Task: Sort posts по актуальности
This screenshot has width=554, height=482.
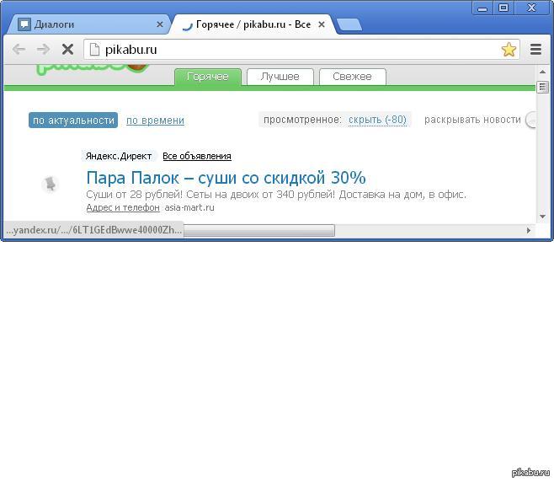Action: [73, 121]
